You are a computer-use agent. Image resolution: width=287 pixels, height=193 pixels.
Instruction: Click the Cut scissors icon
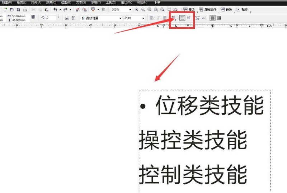(x=33, y=10)
